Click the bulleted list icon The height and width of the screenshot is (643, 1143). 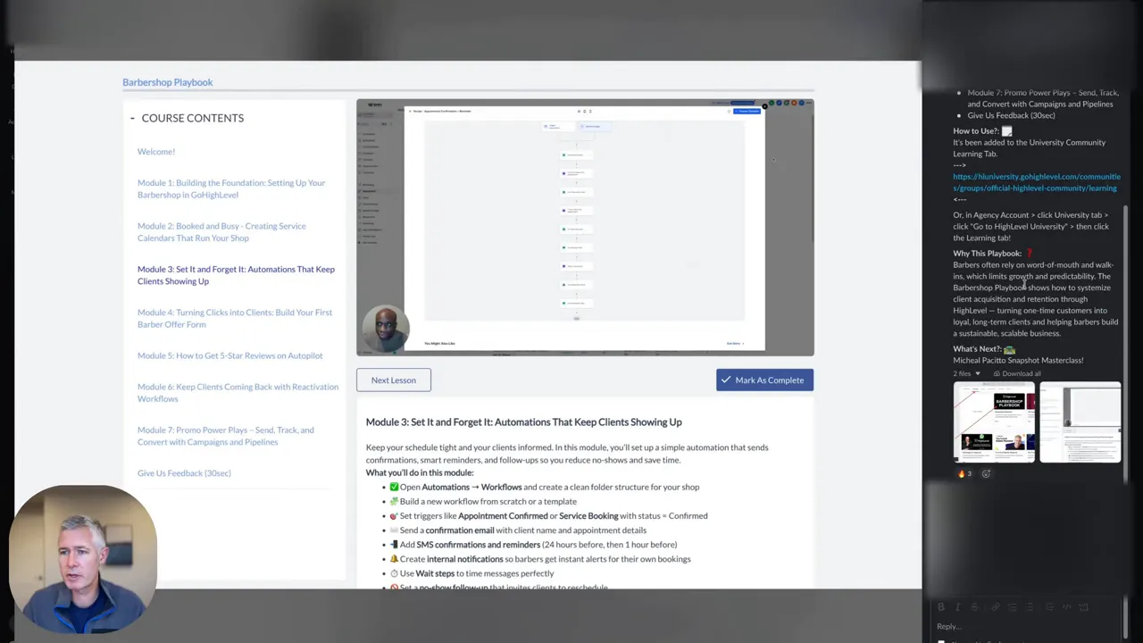[x=1030, y=607]
